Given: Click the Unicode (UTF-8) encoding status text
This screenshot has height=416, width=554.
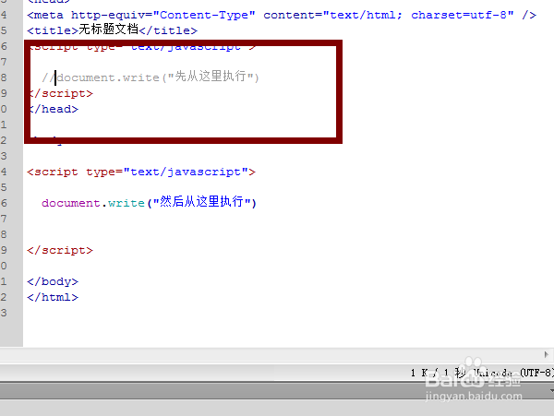Looking at the screenshot, I should pyautogui.click(x=513, y=373).
